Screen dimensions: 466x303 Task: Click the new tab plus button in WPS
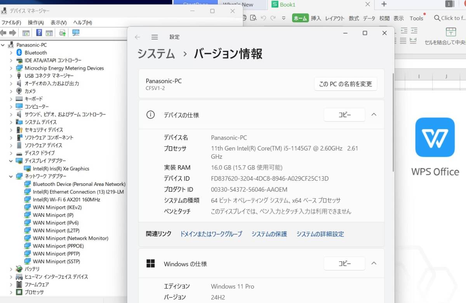[384, 4]
